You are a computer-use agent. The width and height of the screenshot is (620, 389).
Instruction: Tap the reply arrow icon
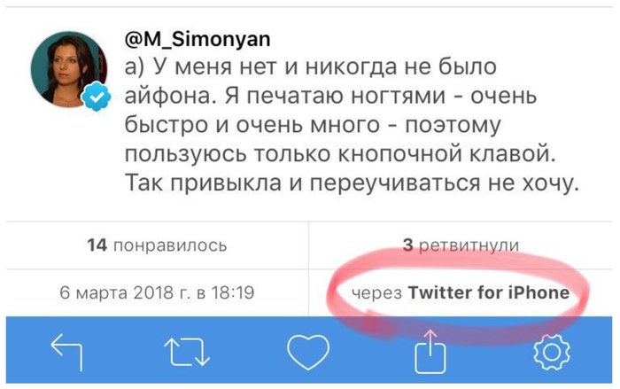(x=67, y=353)
